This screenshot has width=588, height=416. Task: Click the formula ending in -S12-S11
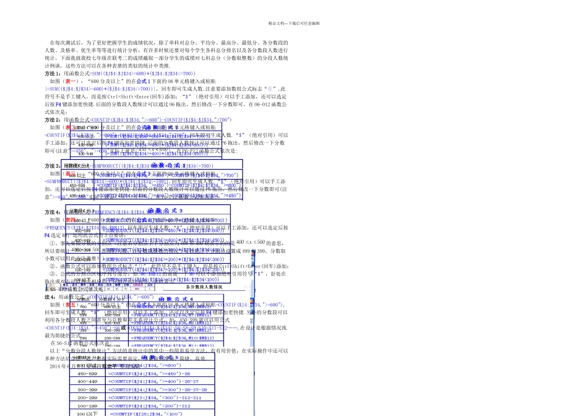pos(155,397)
